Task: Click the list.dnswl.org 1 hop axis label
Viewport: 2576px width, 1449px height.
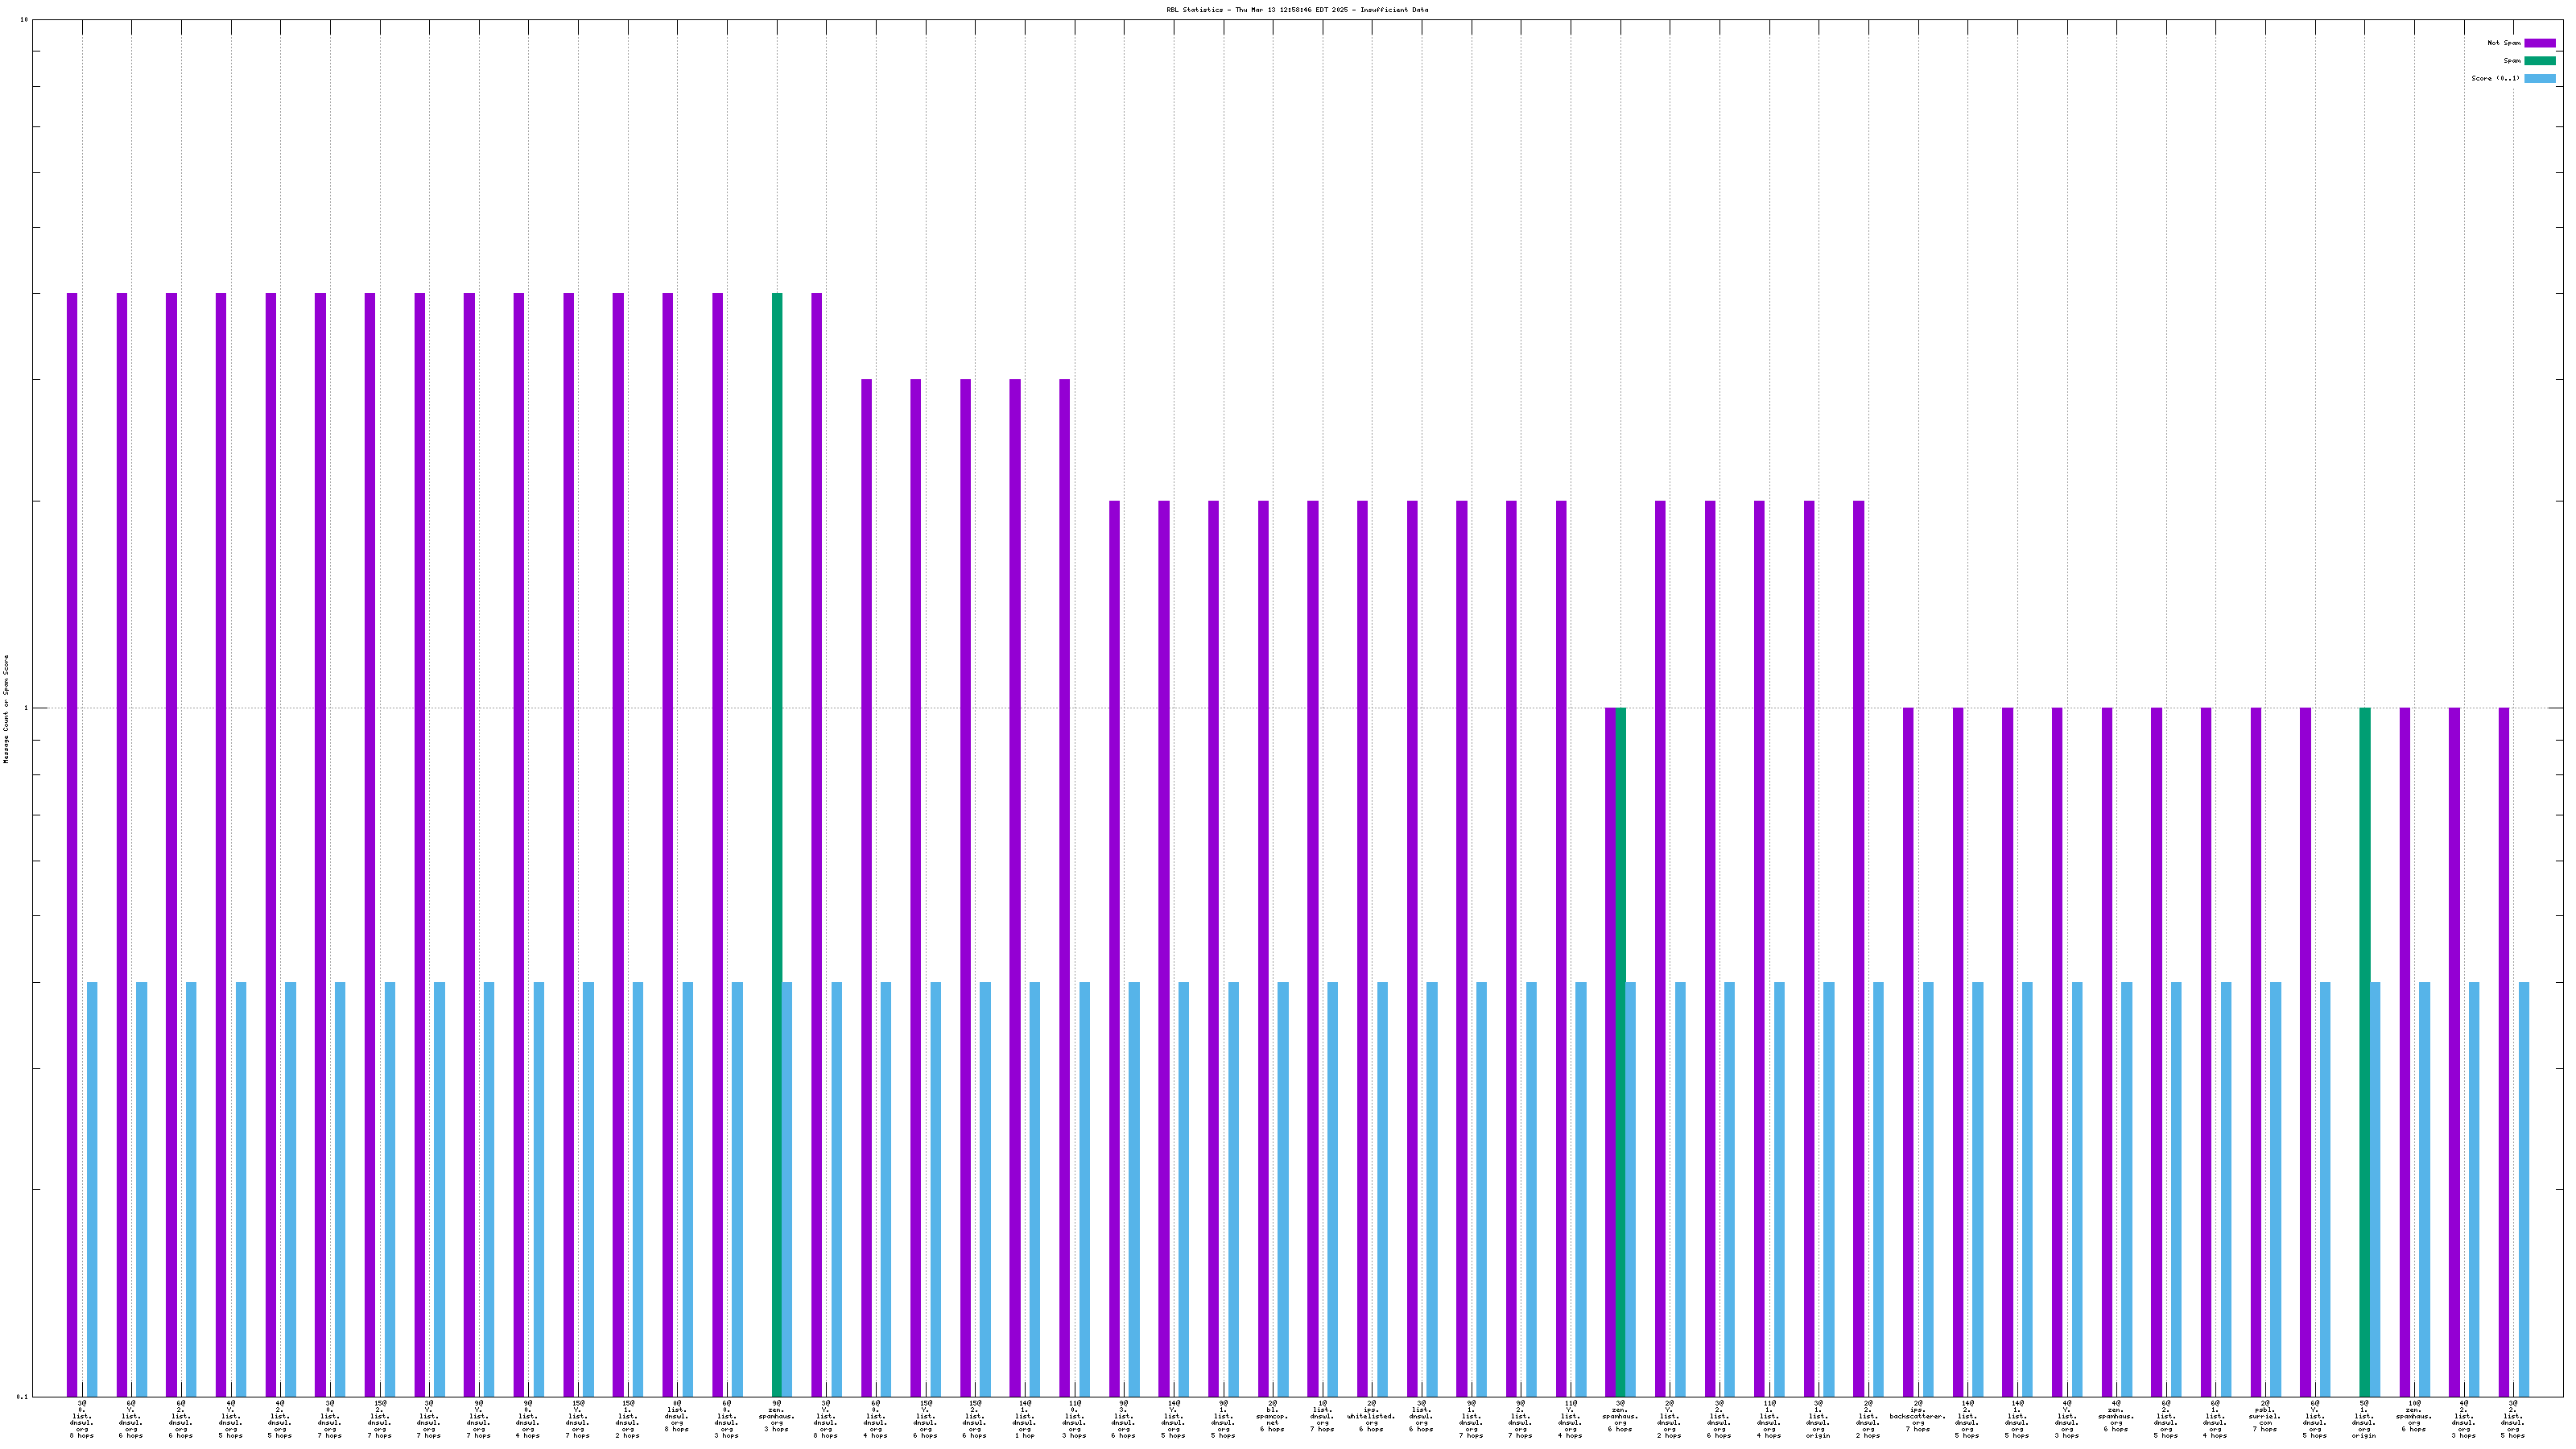Action: tap(1024, 1419)
